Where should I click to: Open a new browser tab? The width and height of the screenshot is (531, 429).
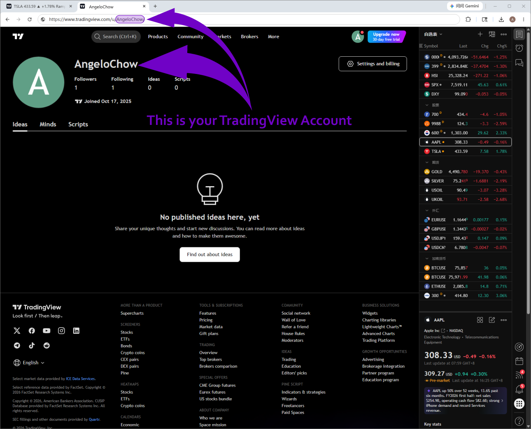(x=155, y=6)
